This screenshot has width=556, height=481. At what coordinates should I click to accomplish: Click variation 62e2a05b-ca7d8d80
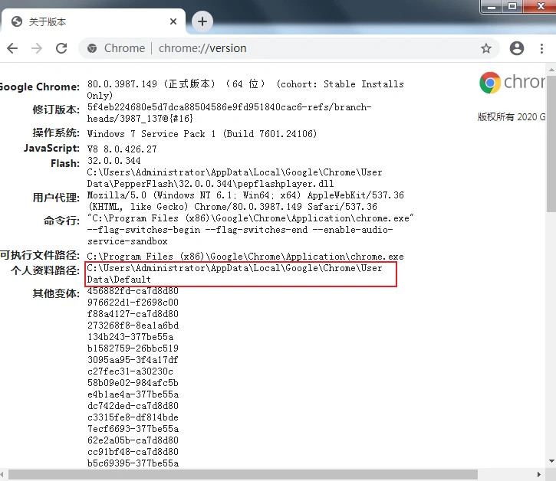(x=133, y=440)
